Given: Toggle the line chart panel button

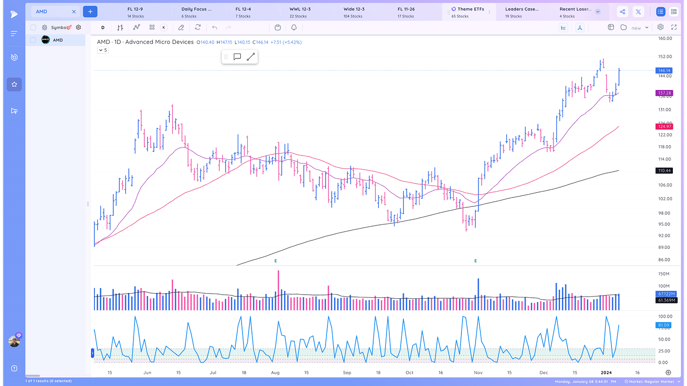Looking at the screenshot, I should click(x=563, y=28).
